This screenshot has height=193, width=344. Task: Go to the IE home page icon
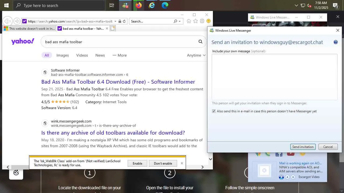(189, 21)
